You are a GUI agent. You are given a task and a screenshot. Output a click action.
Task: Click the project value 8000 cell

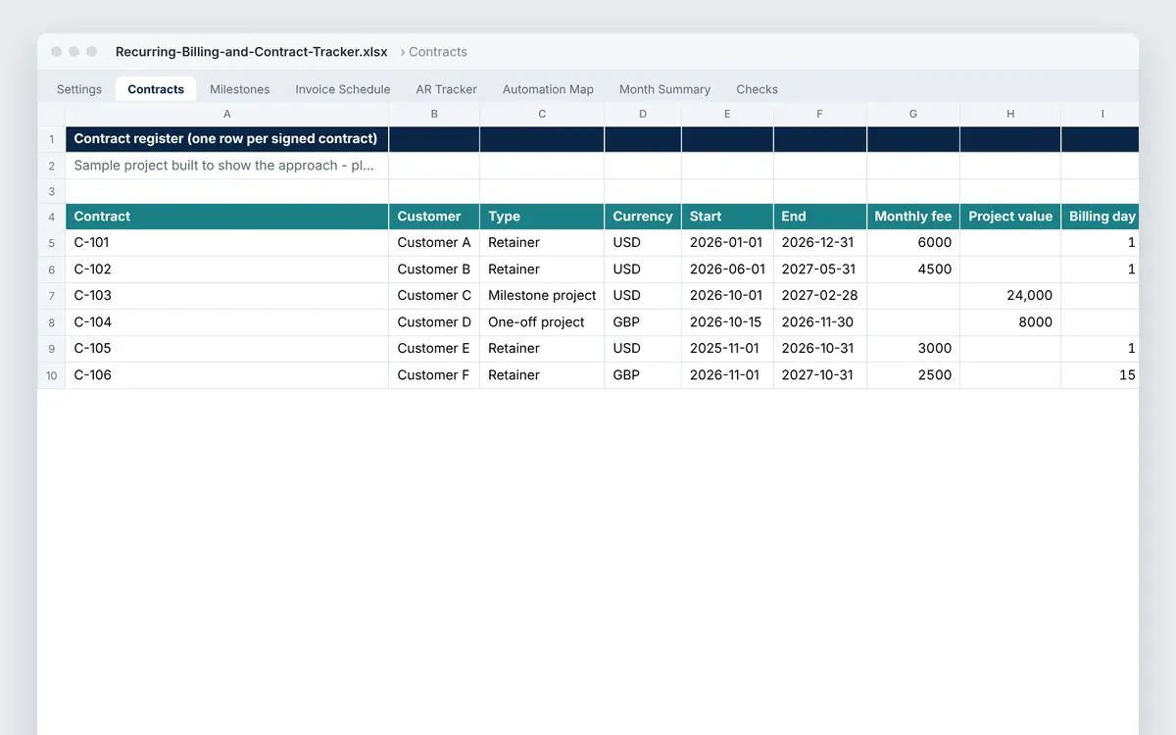tap(1010, 322)
